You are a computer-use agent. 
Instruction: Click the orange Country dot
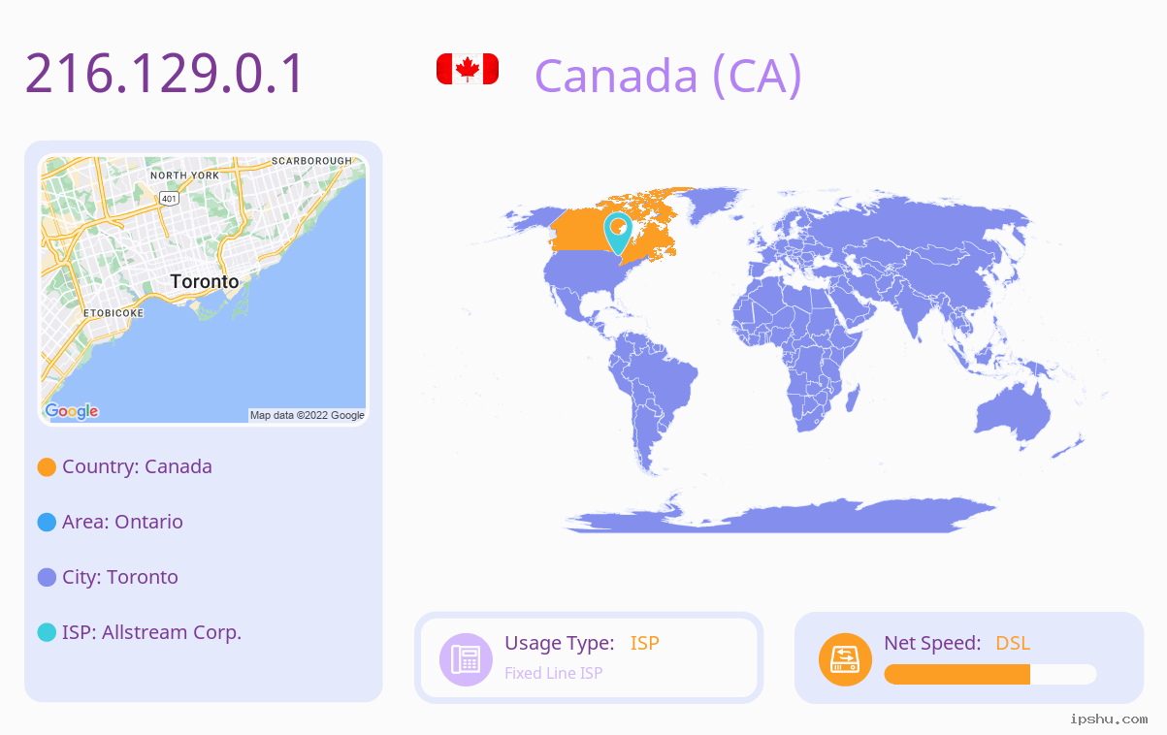[47, 467]
